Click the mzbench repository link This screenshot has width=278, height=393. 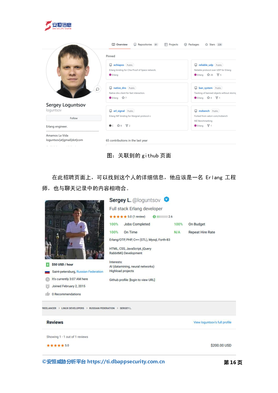click(204, 111)
